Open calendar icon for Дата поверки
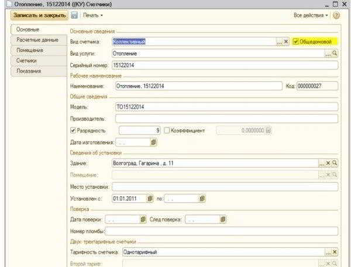 (x=143, y=219)
